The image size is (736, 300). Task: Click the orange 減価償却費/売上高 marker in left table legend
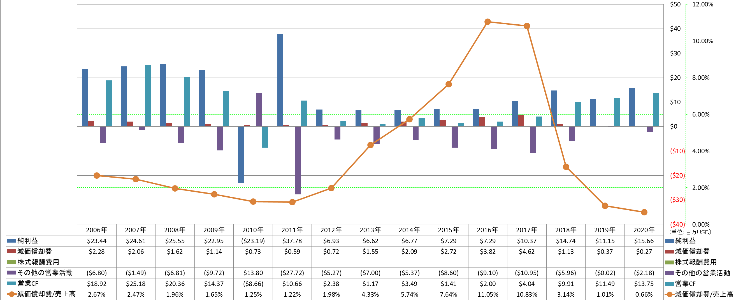pyautogui.click(x=12, y=294)
